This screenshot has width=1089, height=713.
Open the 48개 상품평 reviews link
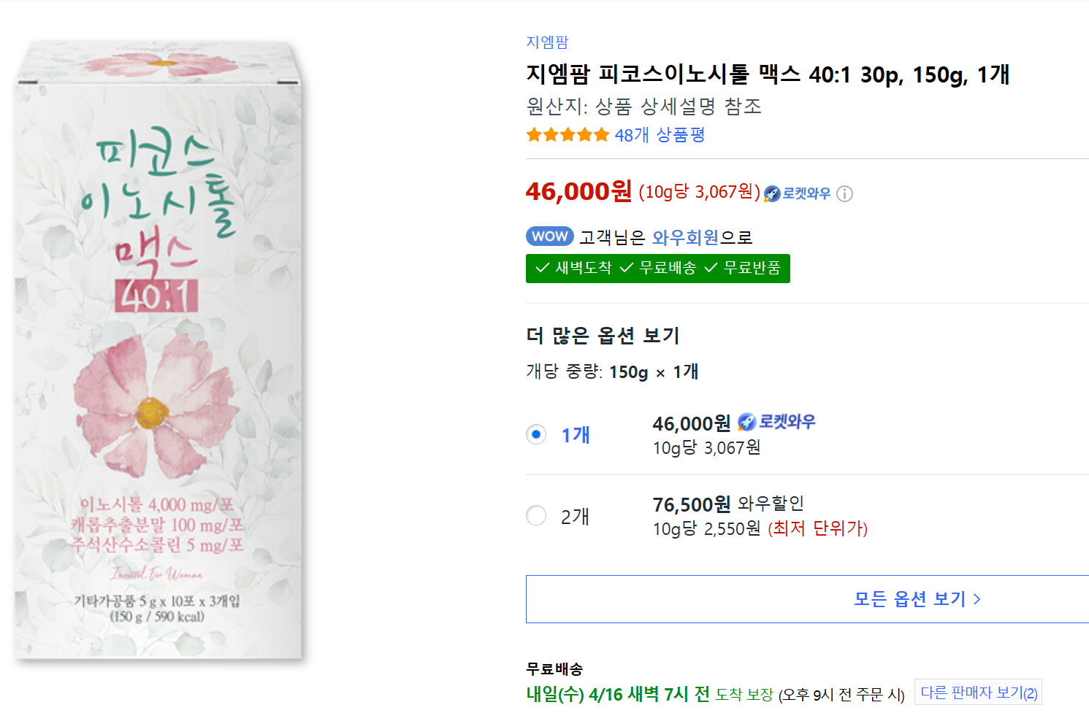pyautogui.click(x=660, y=134)
